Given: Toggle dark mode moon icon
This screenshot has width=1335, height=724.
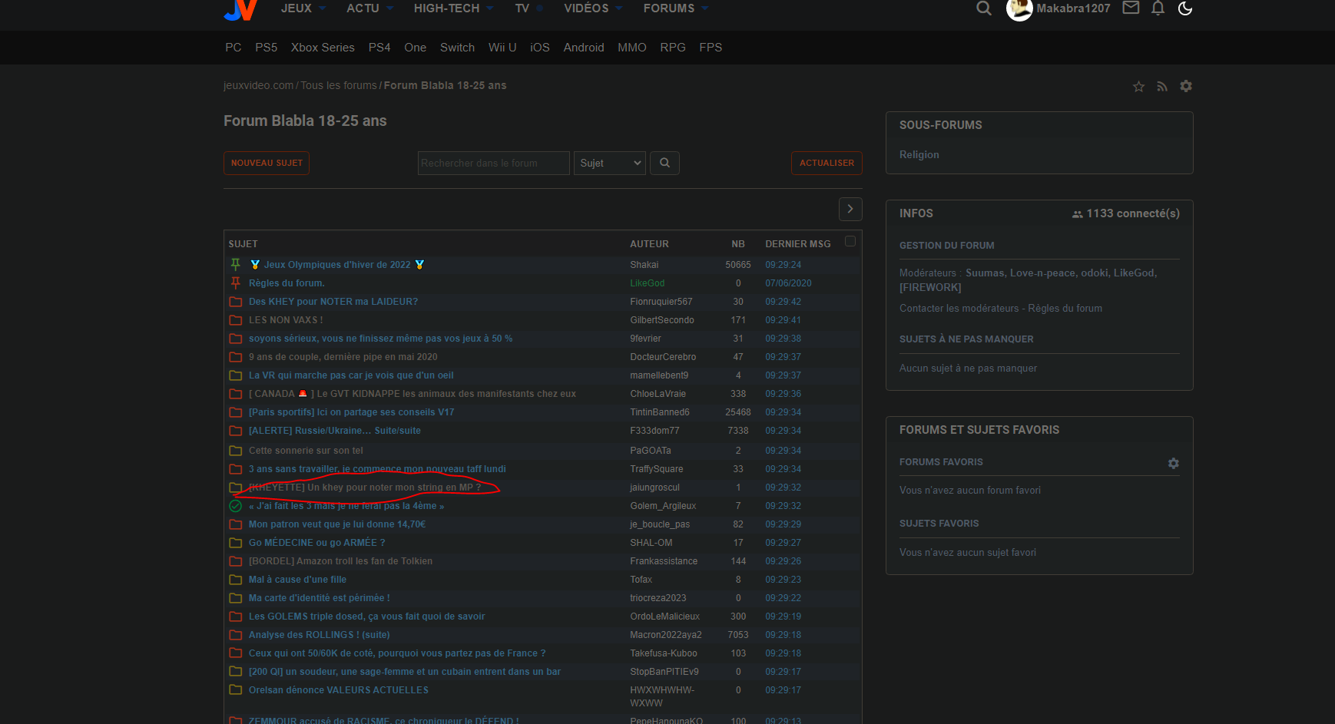Looking at the screenshot, I should [x=1185, y=8].
